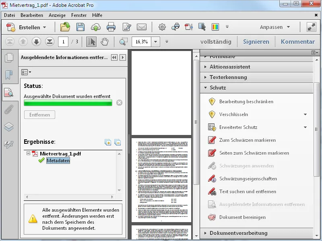
Task: Open the Anzeige menu
Action: click(x=57, y=15)
